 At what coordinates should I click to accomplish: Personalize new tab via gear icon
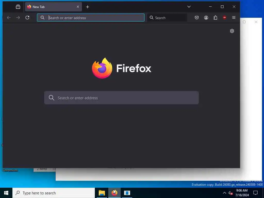pyautogui.click(x=232, y=31)
